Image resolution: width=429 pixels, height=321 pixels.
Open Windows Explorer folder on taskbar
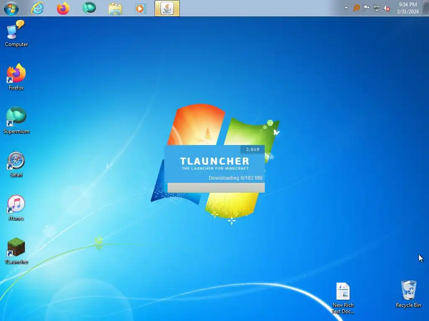coord(115,8)
